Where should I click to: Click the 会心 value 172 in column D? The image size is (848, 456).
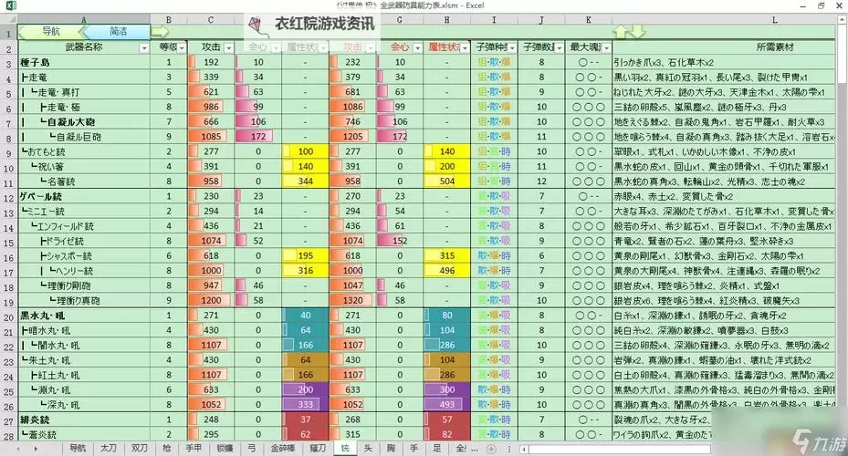(258, 137)
